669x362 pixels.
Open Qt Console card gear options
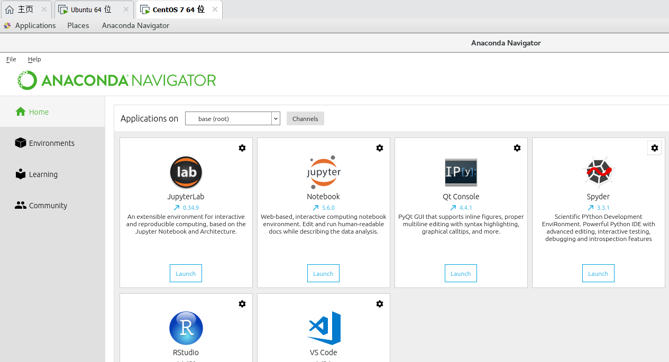517,148
